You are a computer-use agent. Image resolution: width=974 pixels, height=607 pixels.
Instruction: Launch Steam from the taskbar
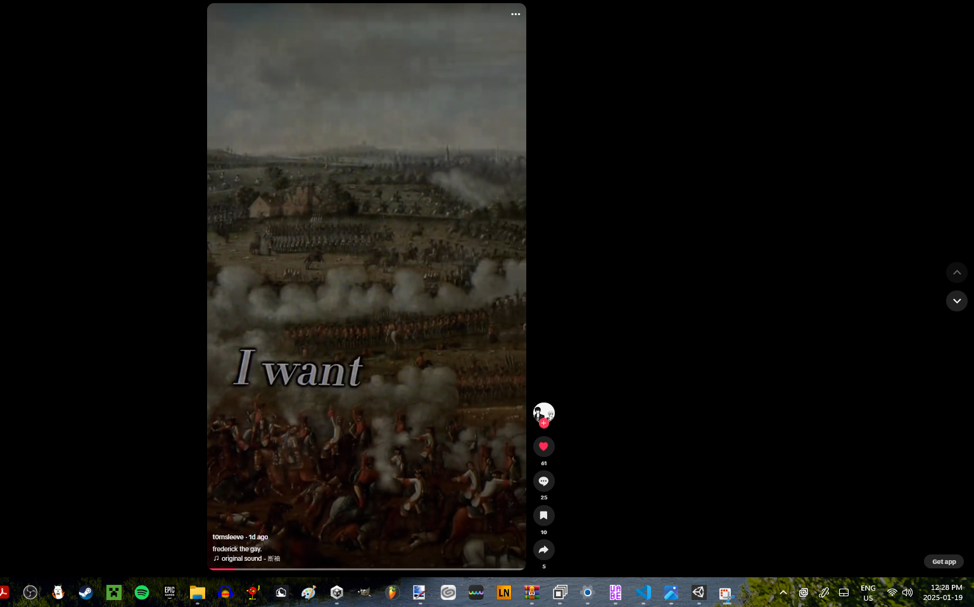(x=86, y=592)
